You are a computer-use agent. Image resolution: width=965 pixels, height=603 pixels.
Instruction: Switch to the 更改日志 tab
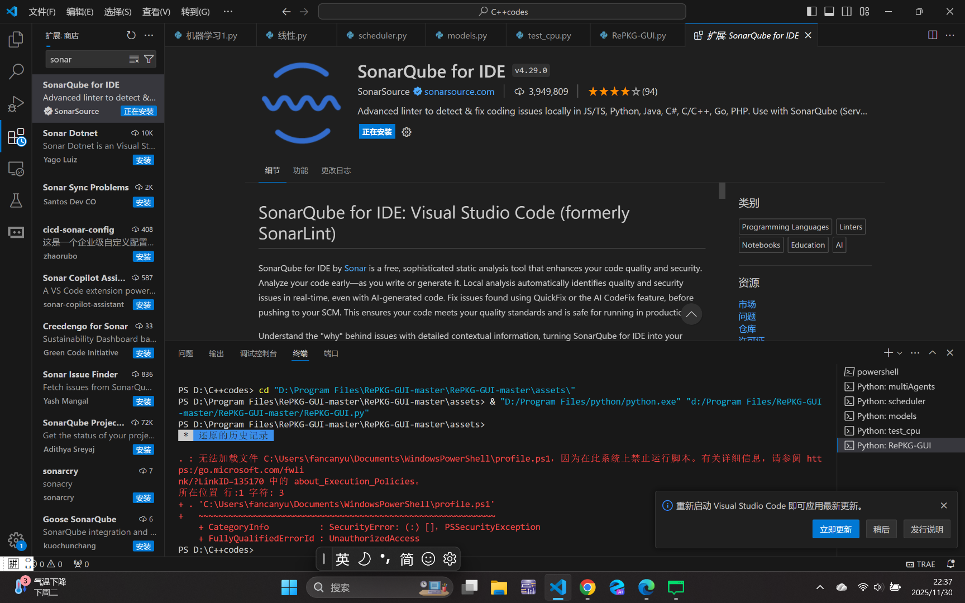pyautogui.click(x=336, y=170)
